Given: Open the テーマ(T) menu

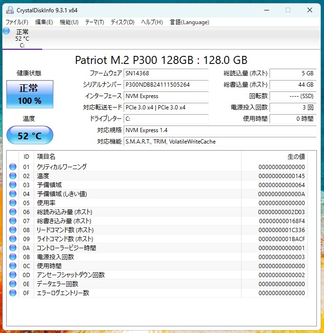Looking at the screenshot, I should tap(94, 22).
